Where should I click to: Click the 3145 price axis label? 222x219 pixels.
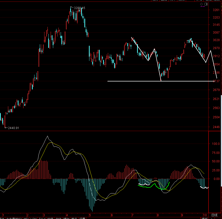216,25
